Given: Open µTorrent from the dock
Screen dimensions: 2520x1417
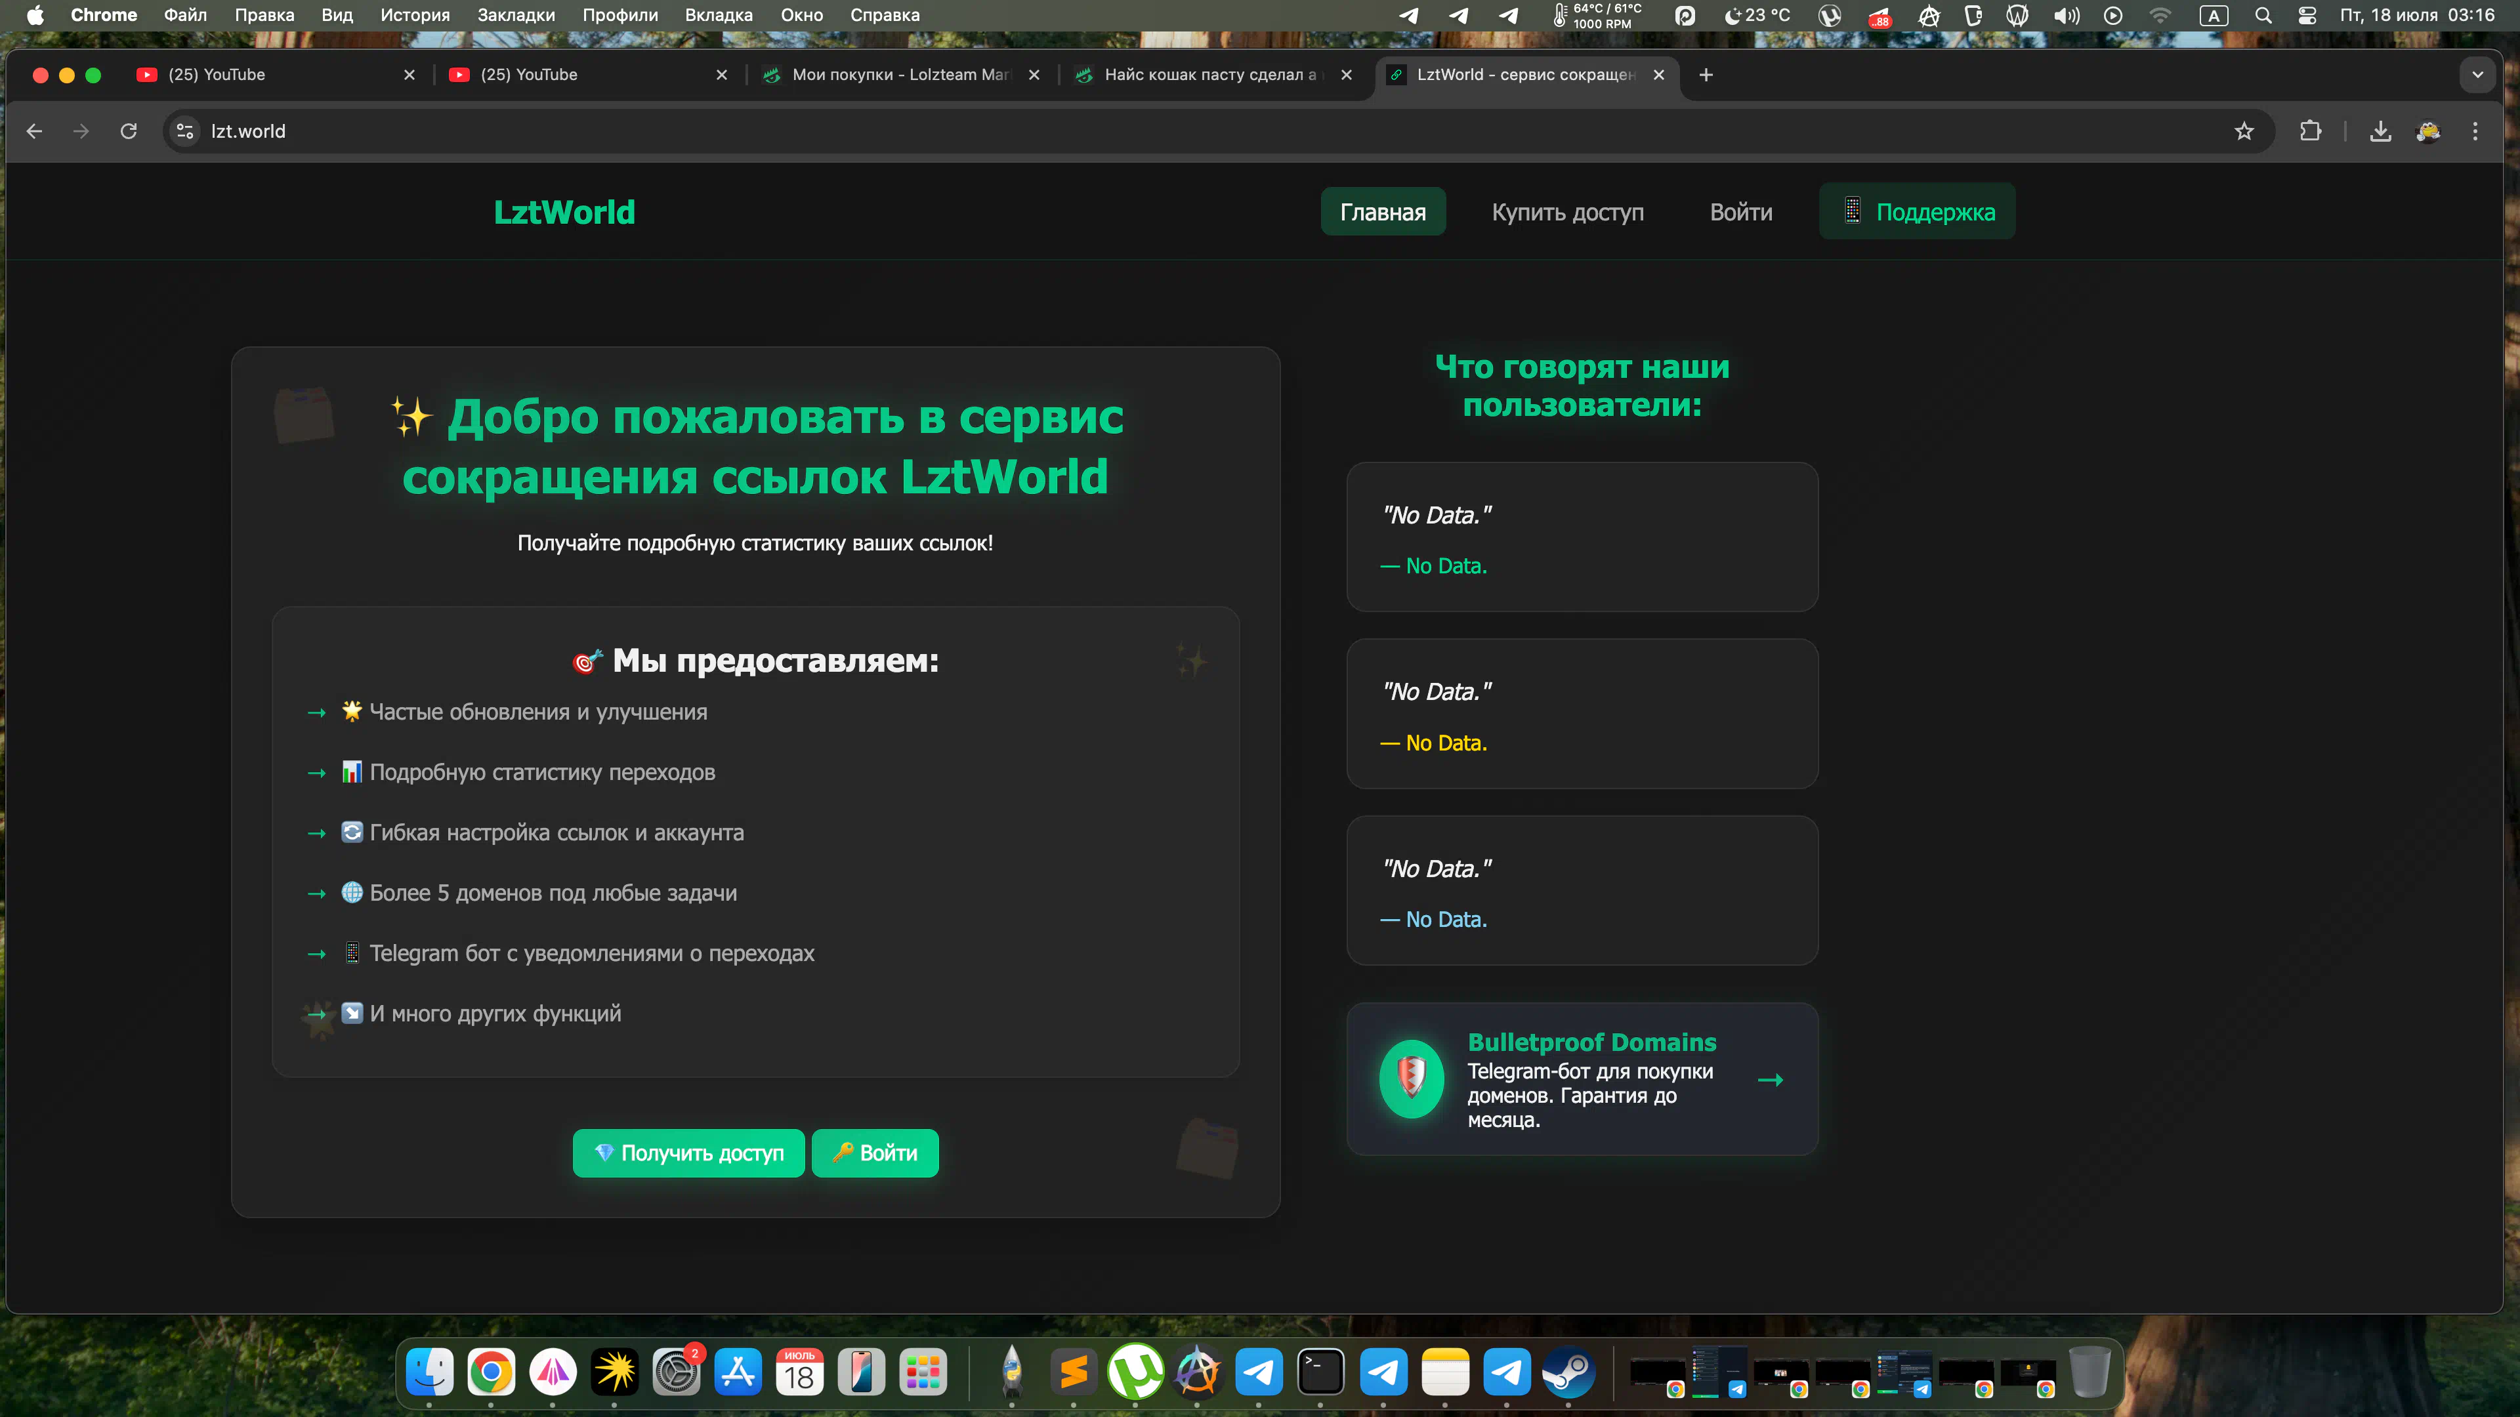Looking at the screenshot, I should (x=1135, y=1372).
